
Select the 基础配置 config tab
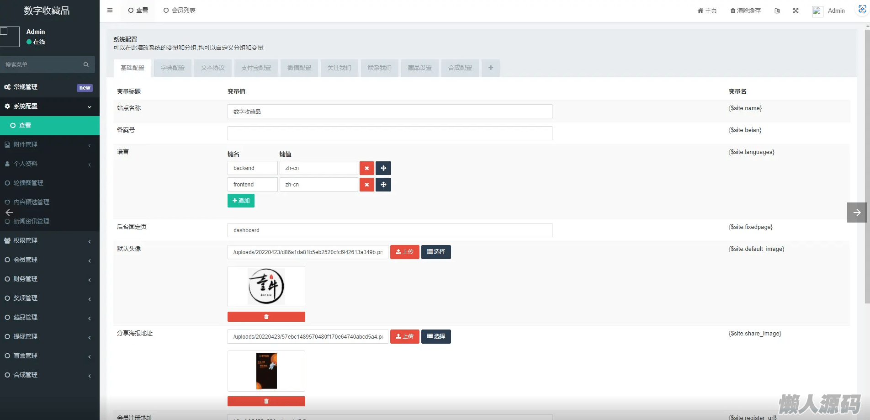tap(133, 68)
